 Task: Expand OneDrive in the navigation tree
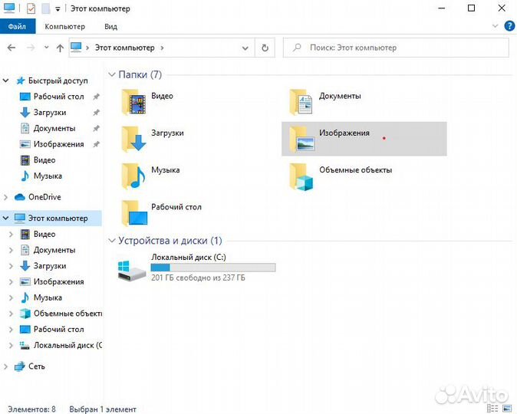pyautogui.click(x=7, y=197)
